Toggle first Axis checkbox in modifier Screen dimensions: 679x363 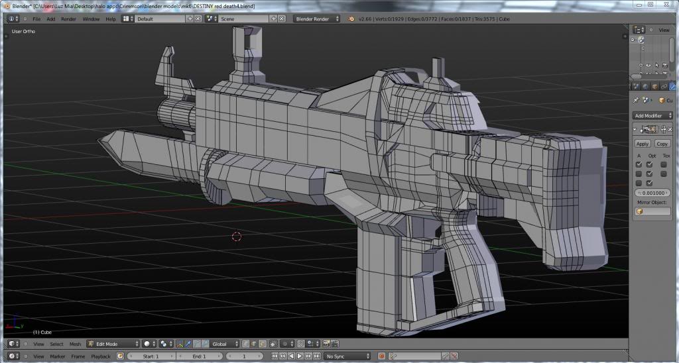tap(639, 164)
